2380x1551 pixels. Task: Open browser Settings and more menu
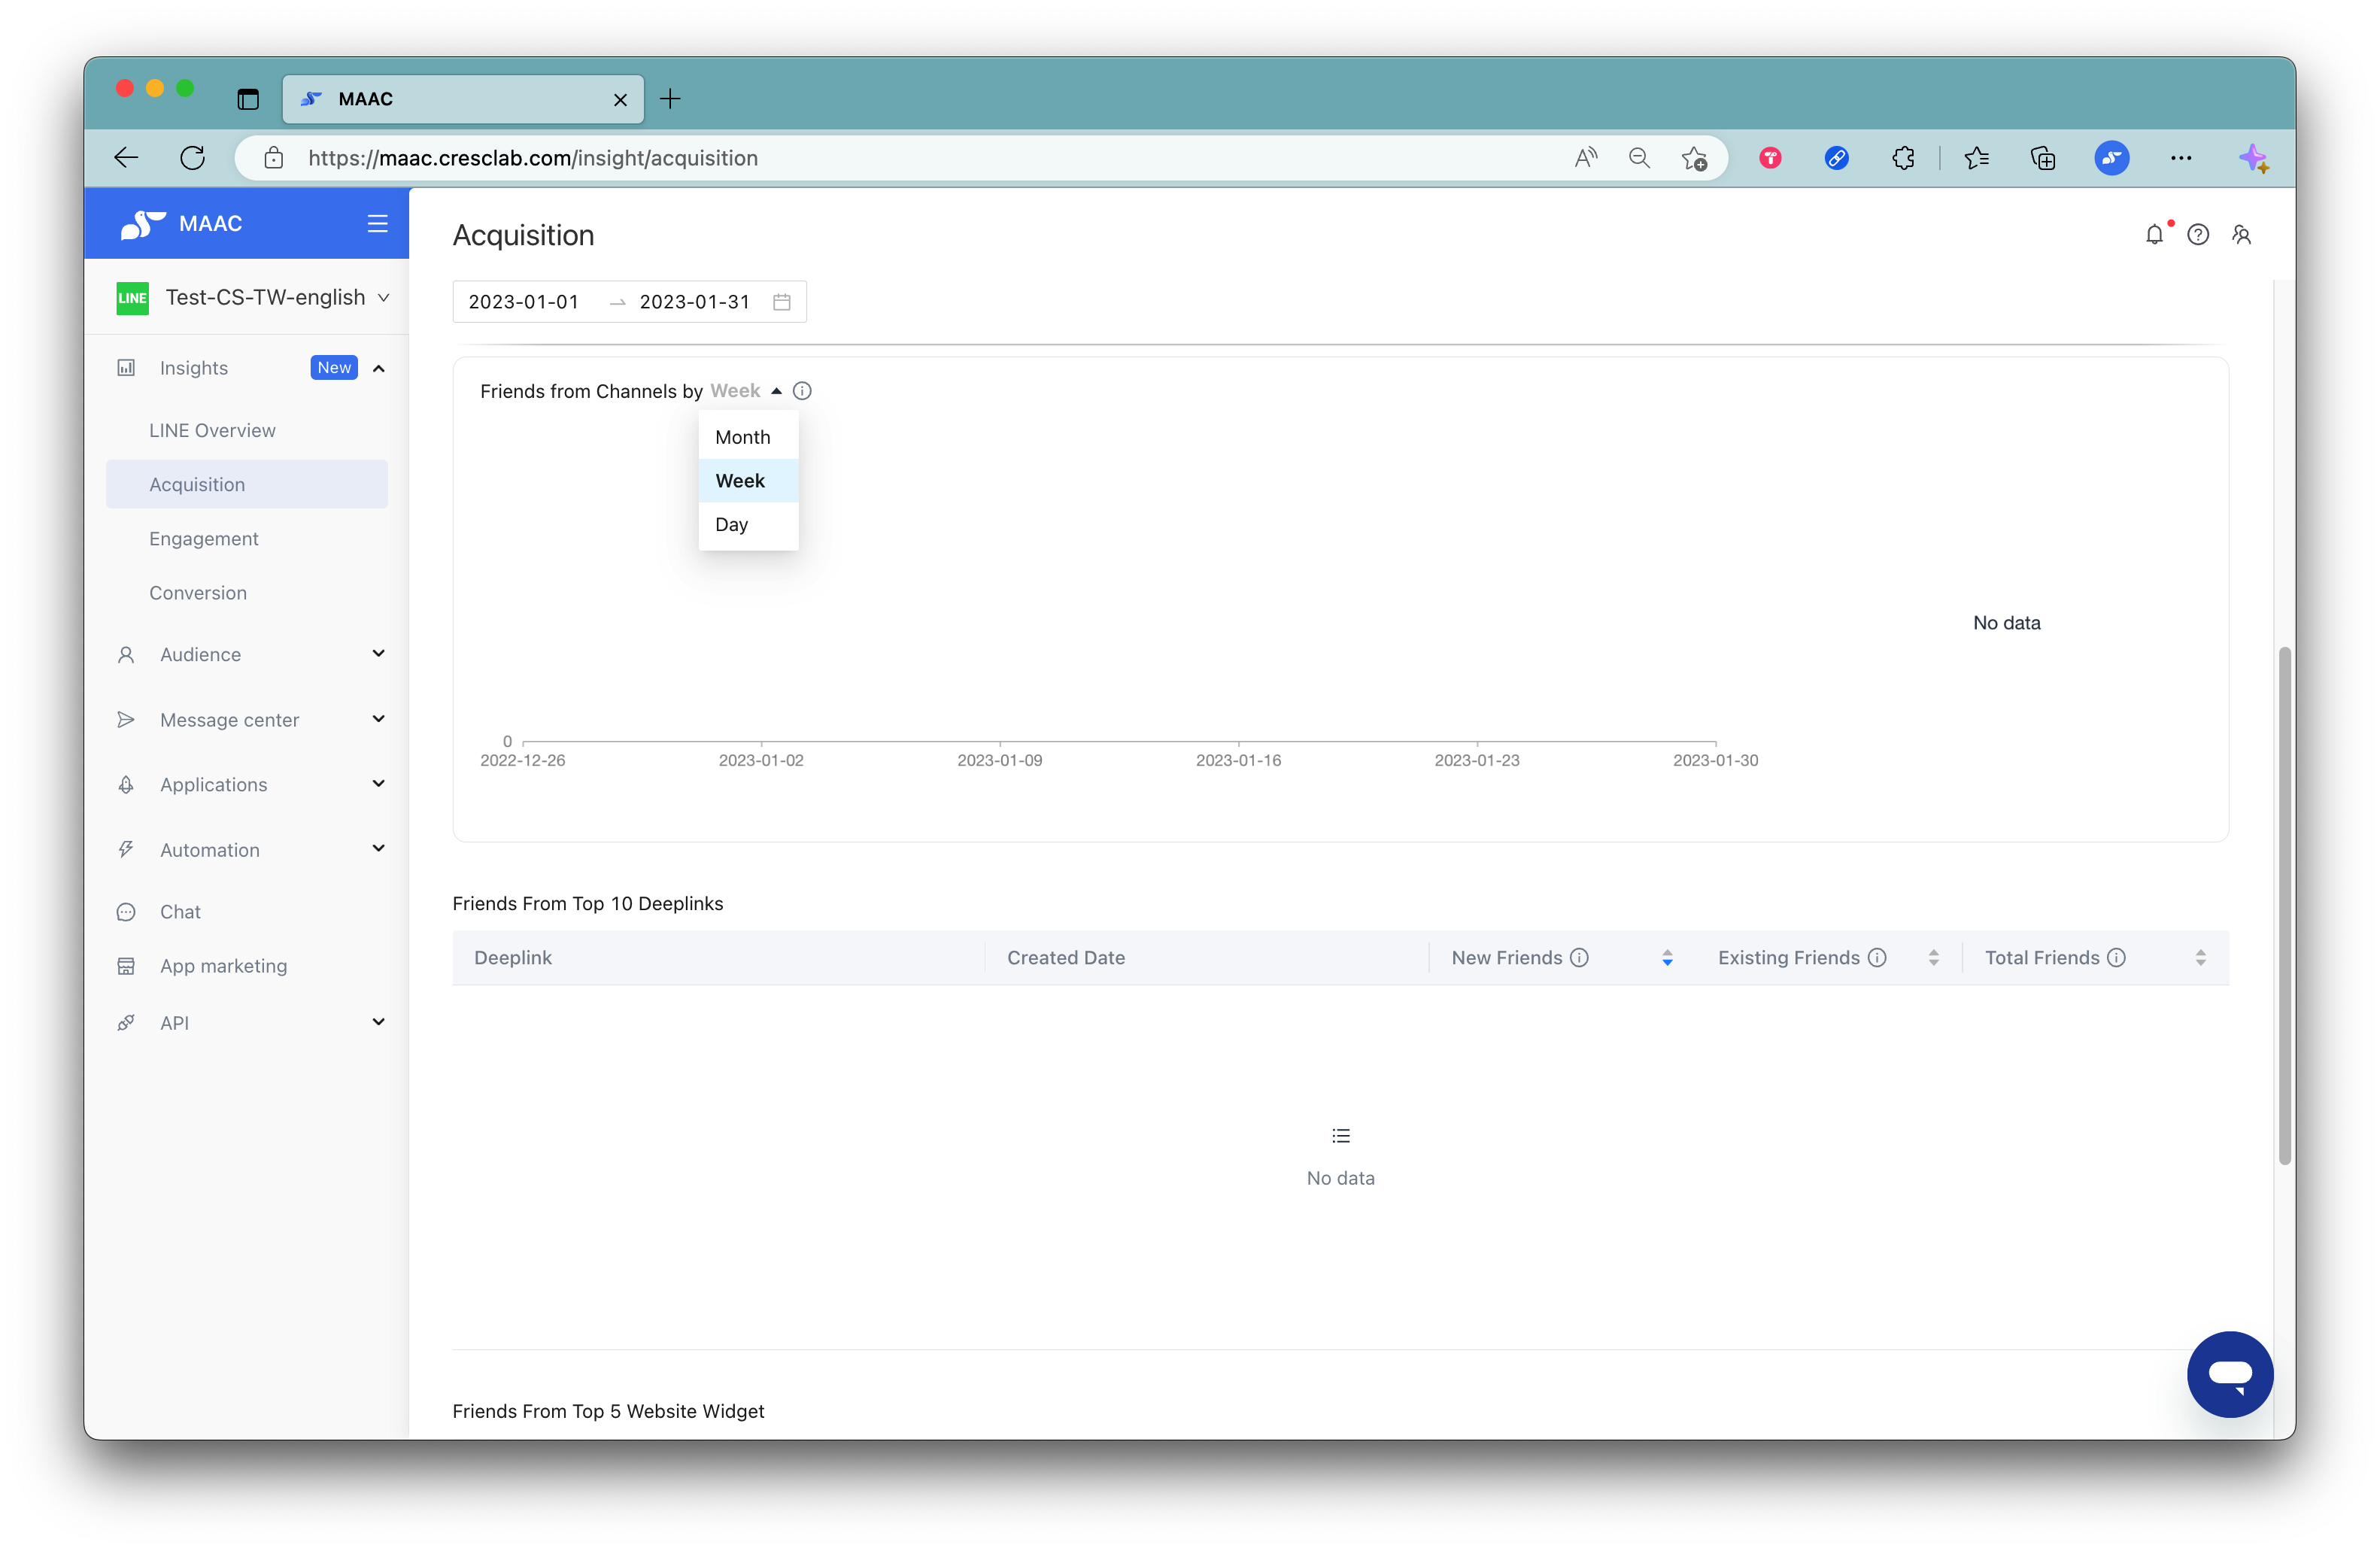2181,158
